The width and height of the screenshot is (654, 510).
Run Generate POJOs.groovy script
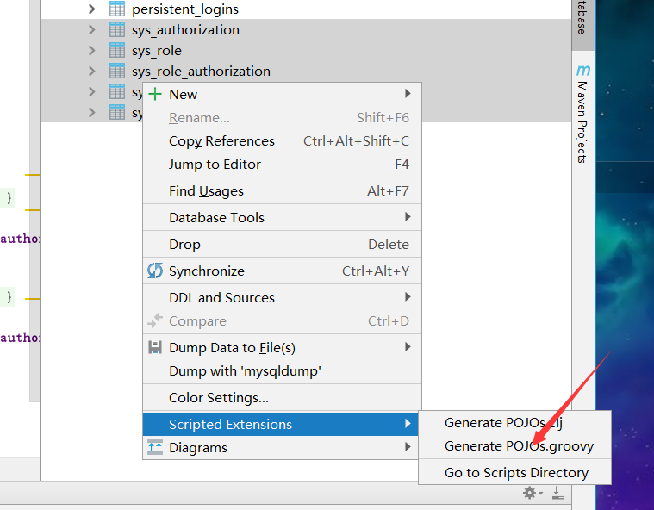(514, 446)
